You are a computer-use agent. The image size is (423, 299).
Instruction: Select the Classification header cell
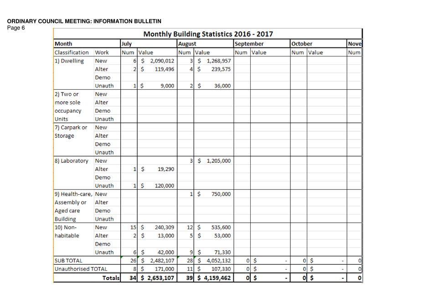click(x=73, y=52)
